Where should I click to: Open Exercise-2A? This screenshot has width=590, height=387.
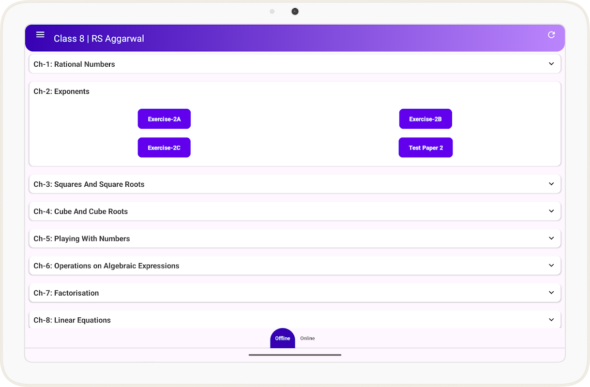pyautogui.click(x=164, y=119)
